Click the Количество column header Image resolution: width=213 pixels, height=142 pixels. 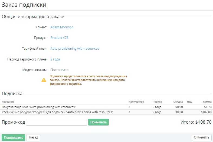(136, 102)
